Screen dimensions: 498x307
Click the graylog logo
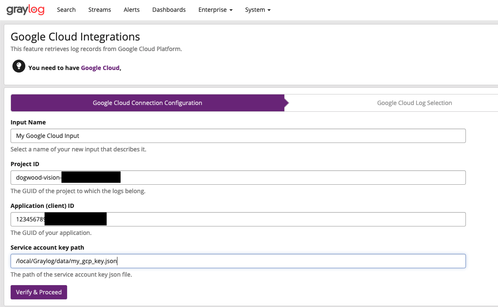pyautogui.click(x=25, y=9)
